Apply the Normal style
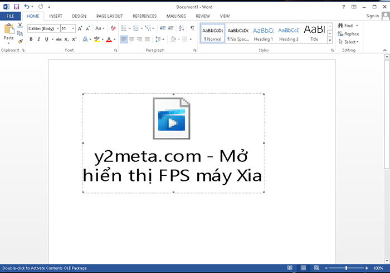The height and width of the screenshot is (273, 390). click(x=213, y=33)
